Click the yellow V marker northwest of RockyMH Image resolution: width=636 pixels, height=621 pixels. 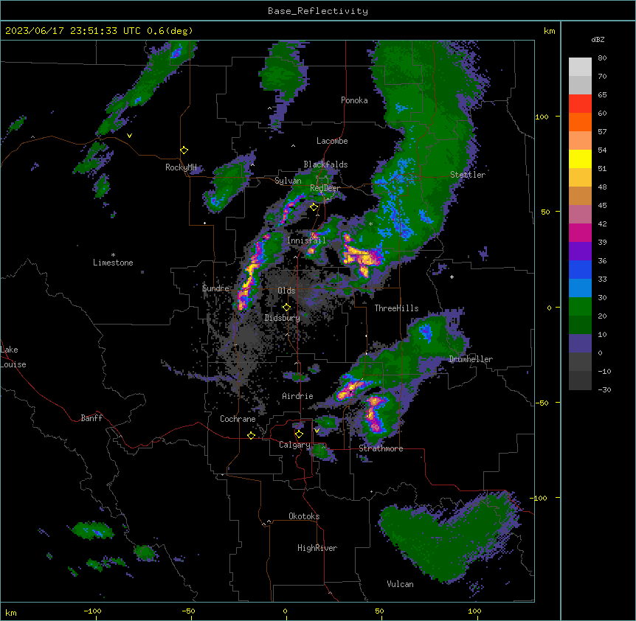129,136
